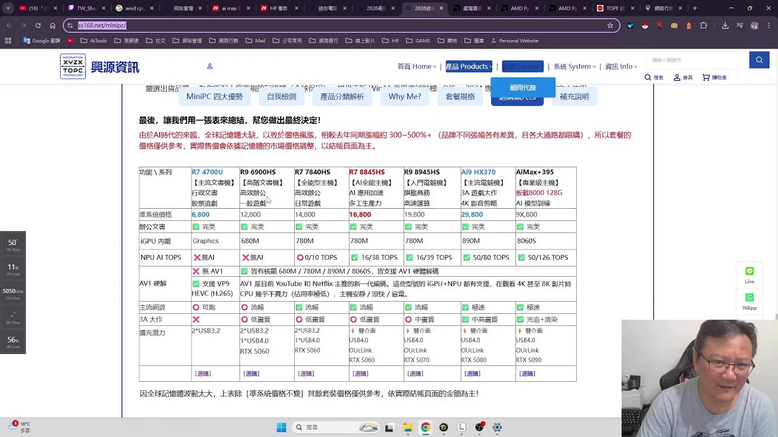The height and width of the screenshot is (437, 778).
Task: Click the CPU Temp monitor tile
Action: point(13,245)
